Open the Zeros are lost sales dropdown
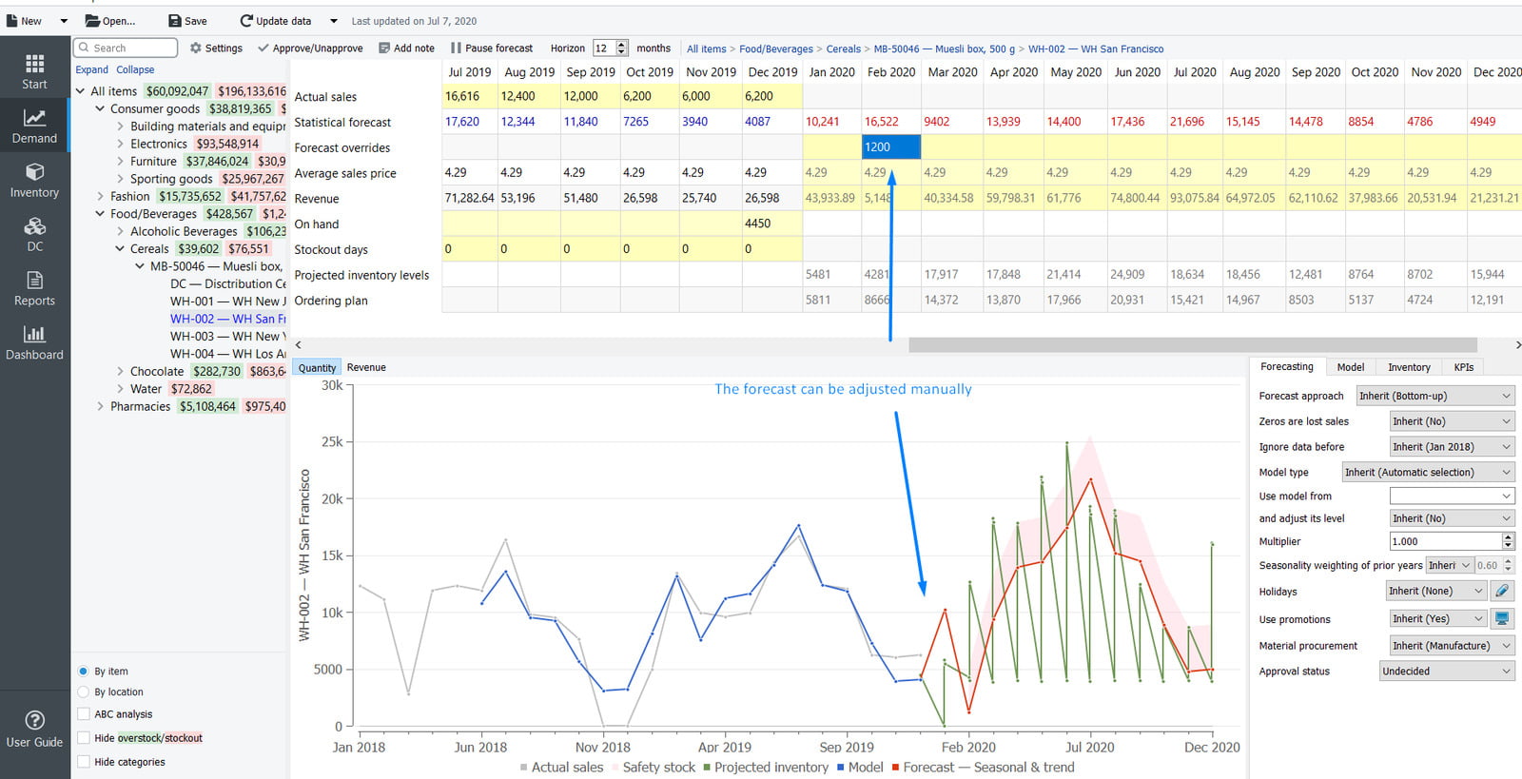 pyautogui.click(x=1452, y=421)
